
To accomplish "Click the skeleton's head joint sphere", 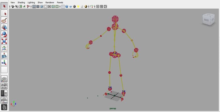I will [115, 19].
